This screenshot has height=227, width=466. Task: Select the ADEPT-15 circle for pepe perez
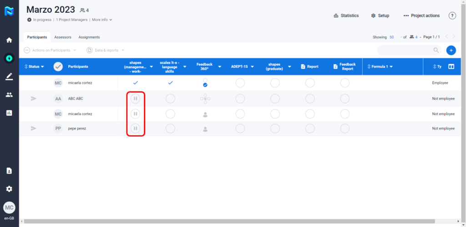(x=240, y=129)
